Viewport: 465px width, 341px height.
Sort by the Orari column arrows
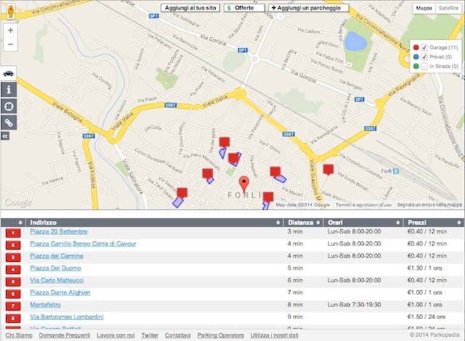tap(398, 222)
